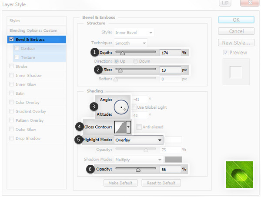
Task: Select the Texture sub-entry label
Action: [28, 57]
